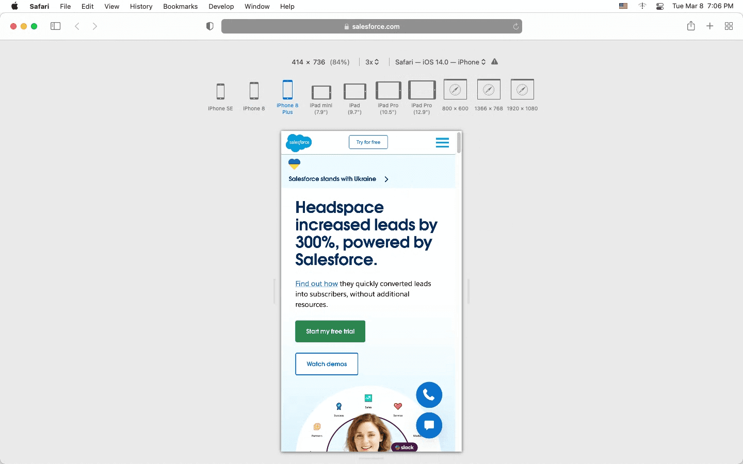The height and width of the screenshot is (464, 743).
Task: Open chat with the message bubble icon
Action: point(429,426)
